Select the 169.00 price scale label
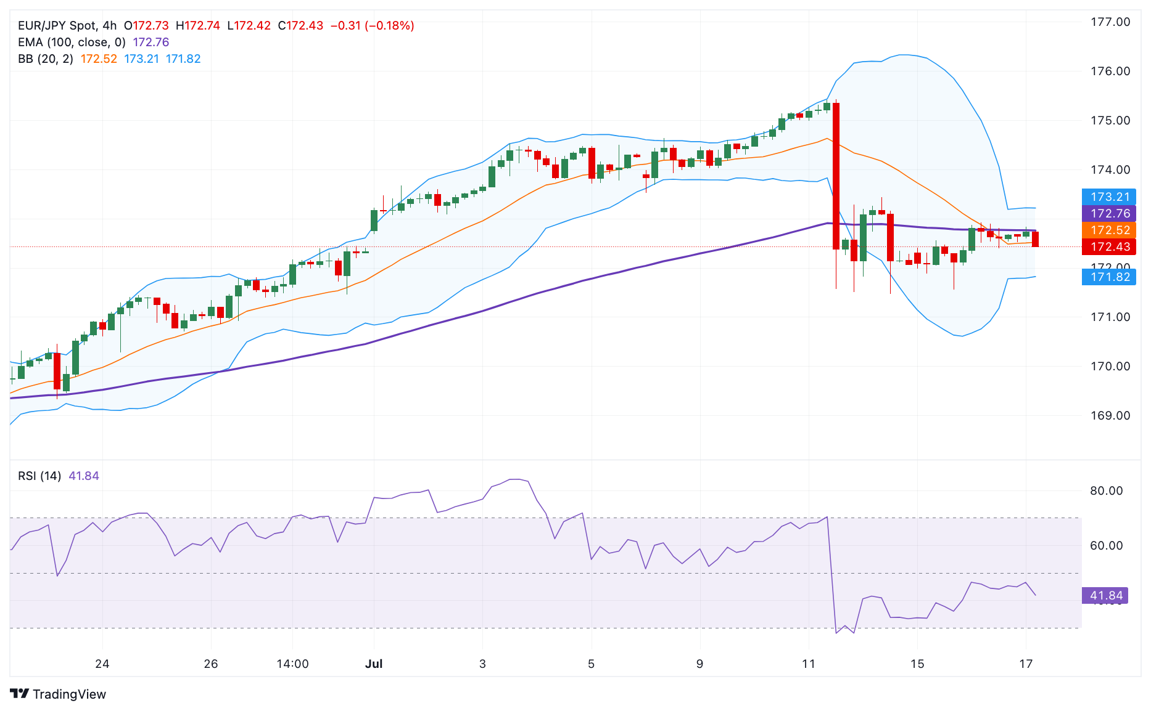 coord(1110,415)
